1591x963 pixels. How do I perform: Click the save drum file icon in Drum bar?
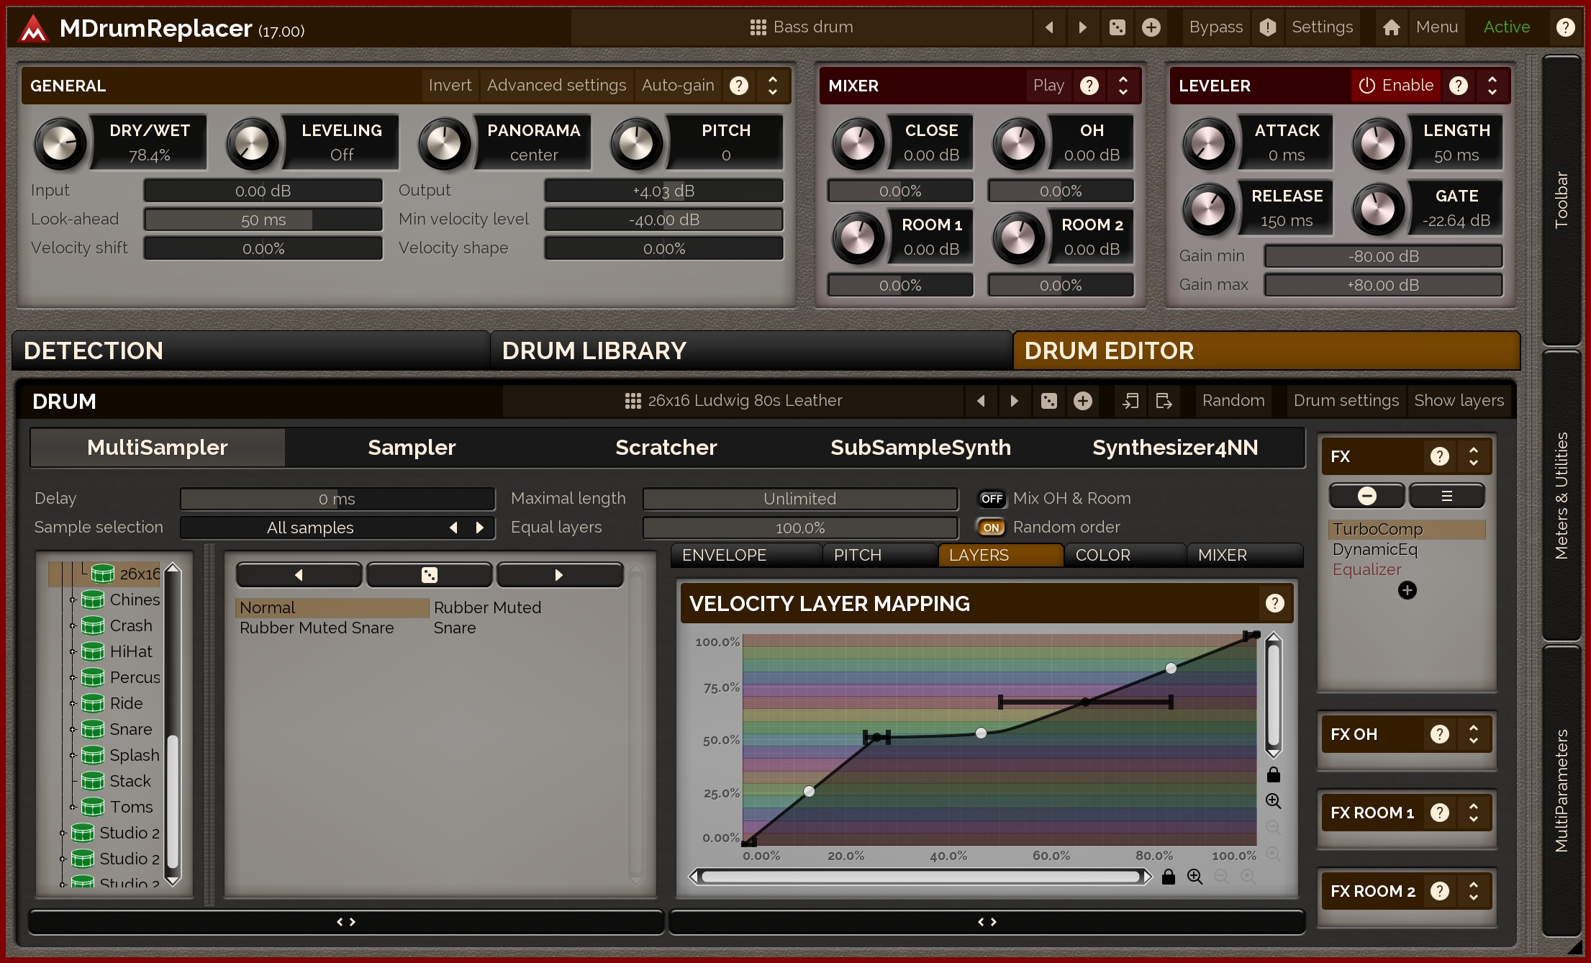coord(1164,401)
